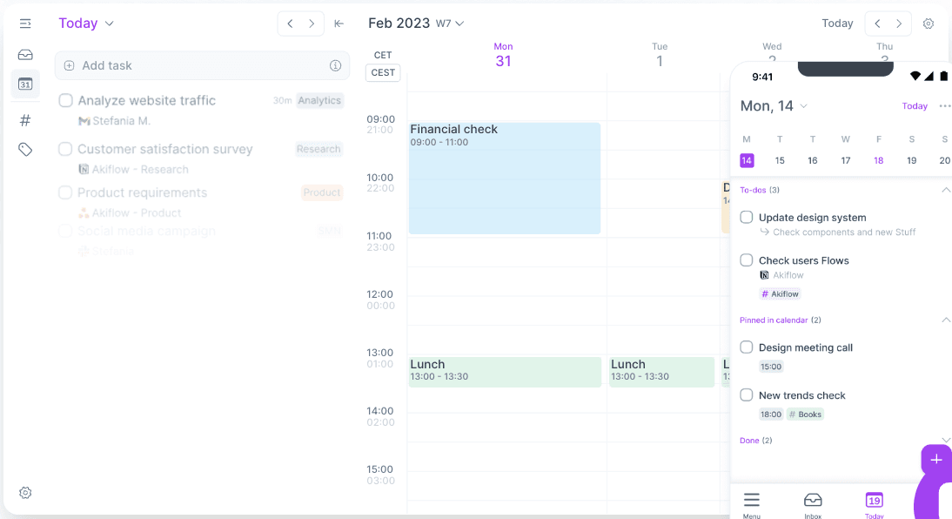Open settings gear in sidebar bottom
This screenshot has width=952, height=519.
point(25,493)
